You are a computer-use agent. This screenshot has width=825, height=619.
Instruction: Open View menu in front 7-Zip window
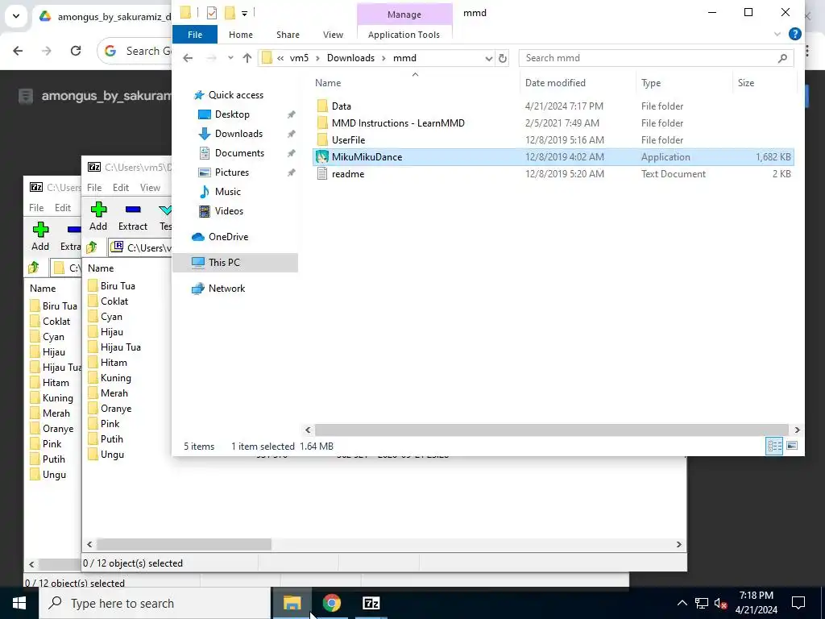(150, 187)
